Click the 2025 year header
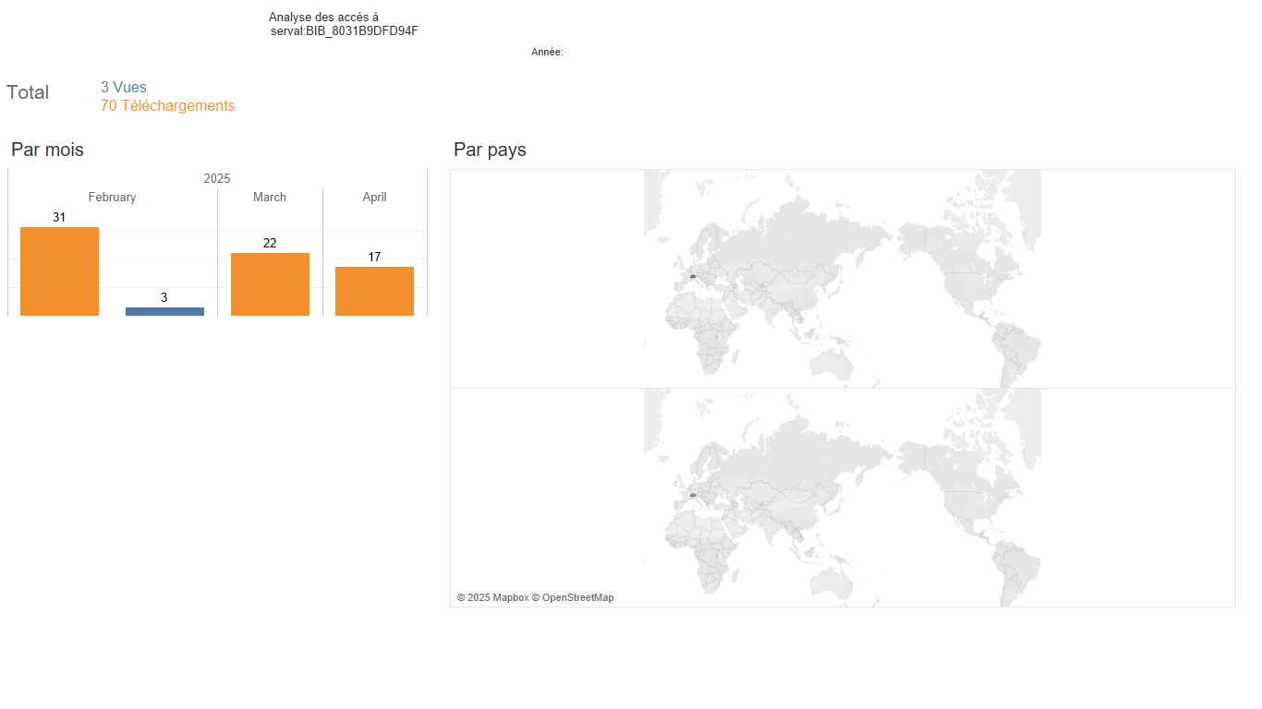 [217, 178]
